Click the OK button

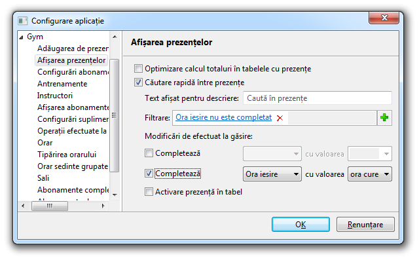301,224
